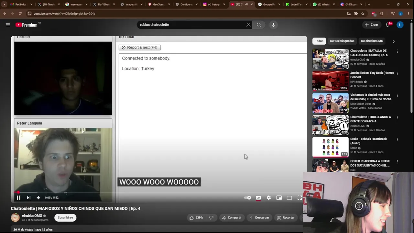Open the Recortar clip tool
This screenshot has width=414, height=233.
click(x=286, y=217)
